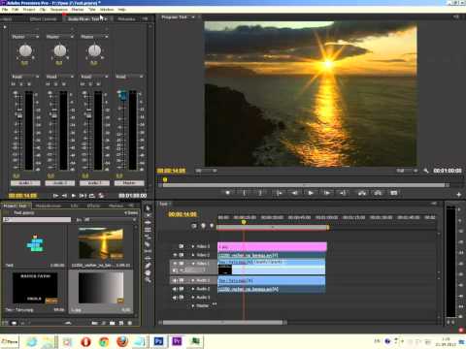Image resolution: width=466 pixels, height=349 pixels.
Task: Click Record in the Audio Mixer transport
Action: coord(101,196)
